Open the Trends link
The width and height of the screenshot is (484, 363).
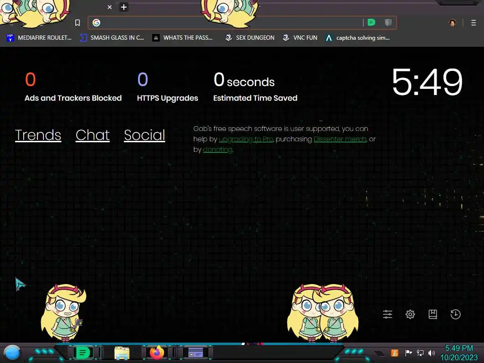pyautogui.click(x=38, y=135)
